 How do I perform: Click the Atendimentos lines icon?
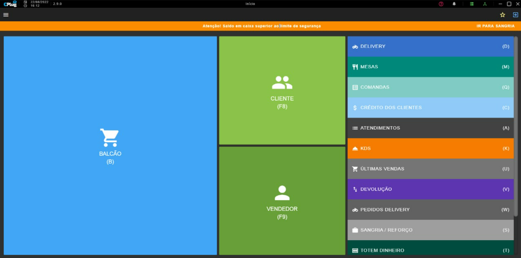click(355, 128)
